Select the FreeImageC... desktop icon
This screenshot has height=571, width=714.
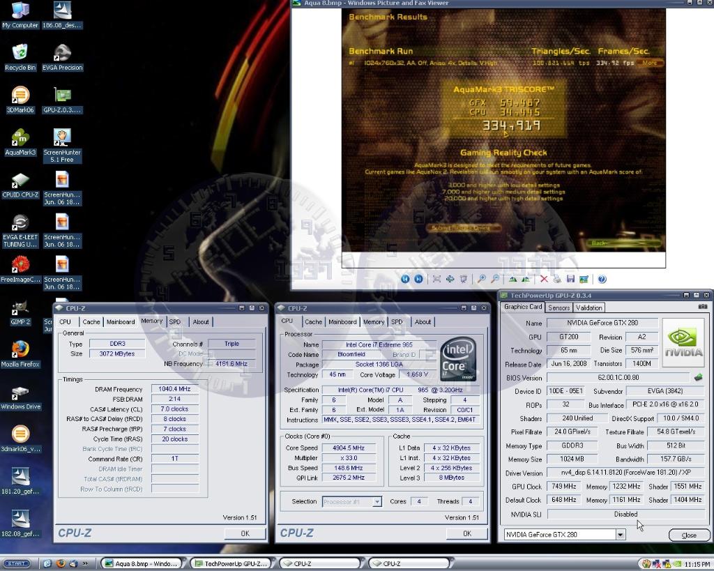20,270
